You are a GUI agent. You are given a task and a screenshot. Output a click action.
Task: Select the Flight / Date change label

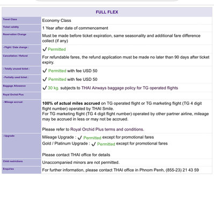pyautogui.click(x=16, y=47)
